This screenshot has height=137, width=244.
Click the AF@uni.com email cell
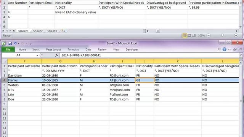pyautogui.click(x=122, y=80)
